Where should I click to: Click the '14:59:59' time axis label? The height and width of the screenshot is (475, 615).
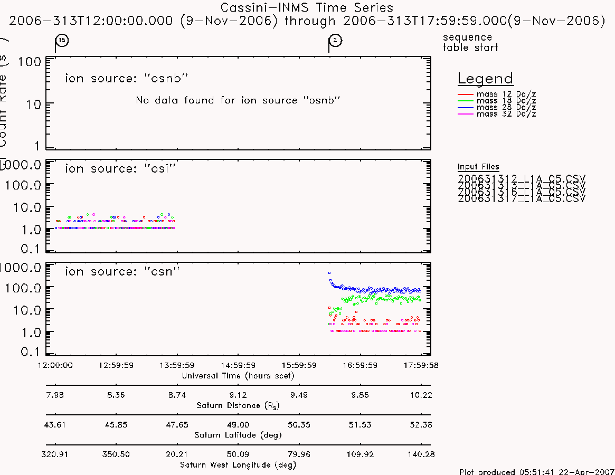click(238, 365)
